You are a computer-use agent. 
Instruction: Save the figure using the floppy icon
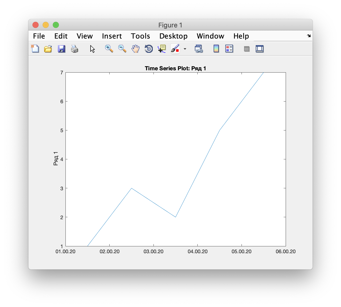(x=62, y=49)
